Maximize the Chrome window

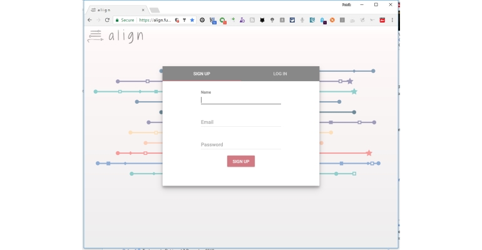(376, 4)
